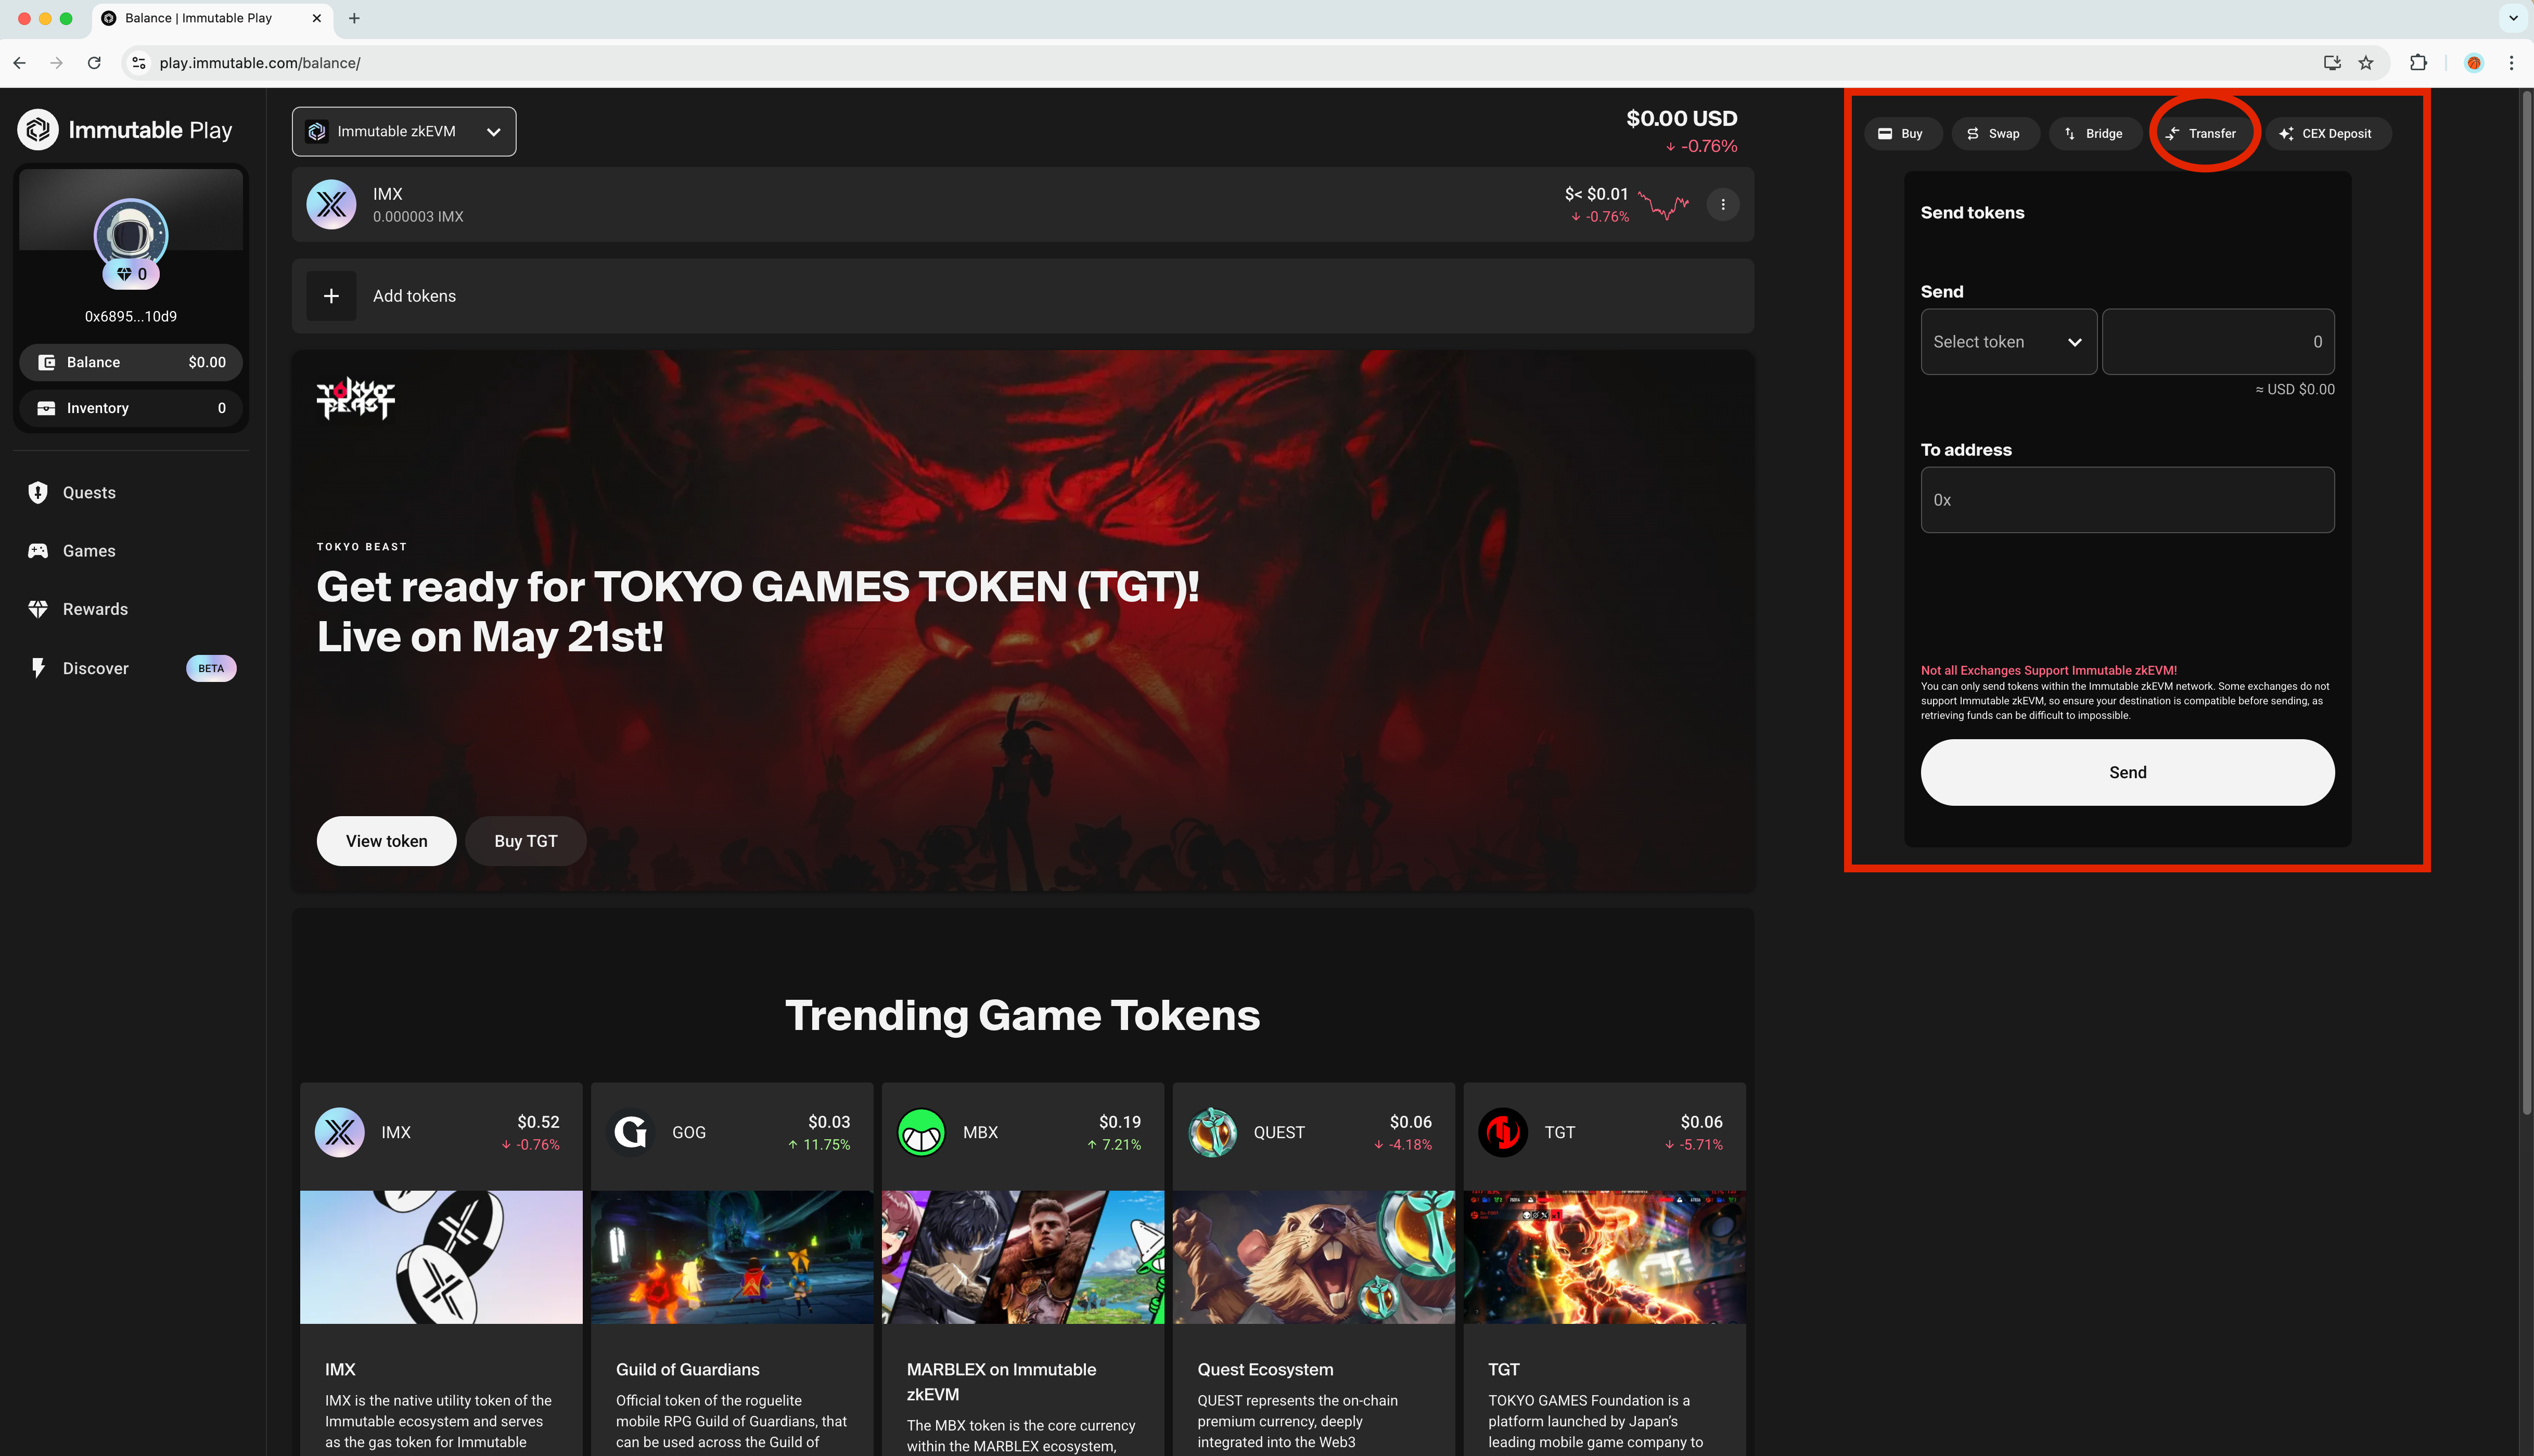Open Games in the sidebar

pyautogui.click(x=73, y=551)
